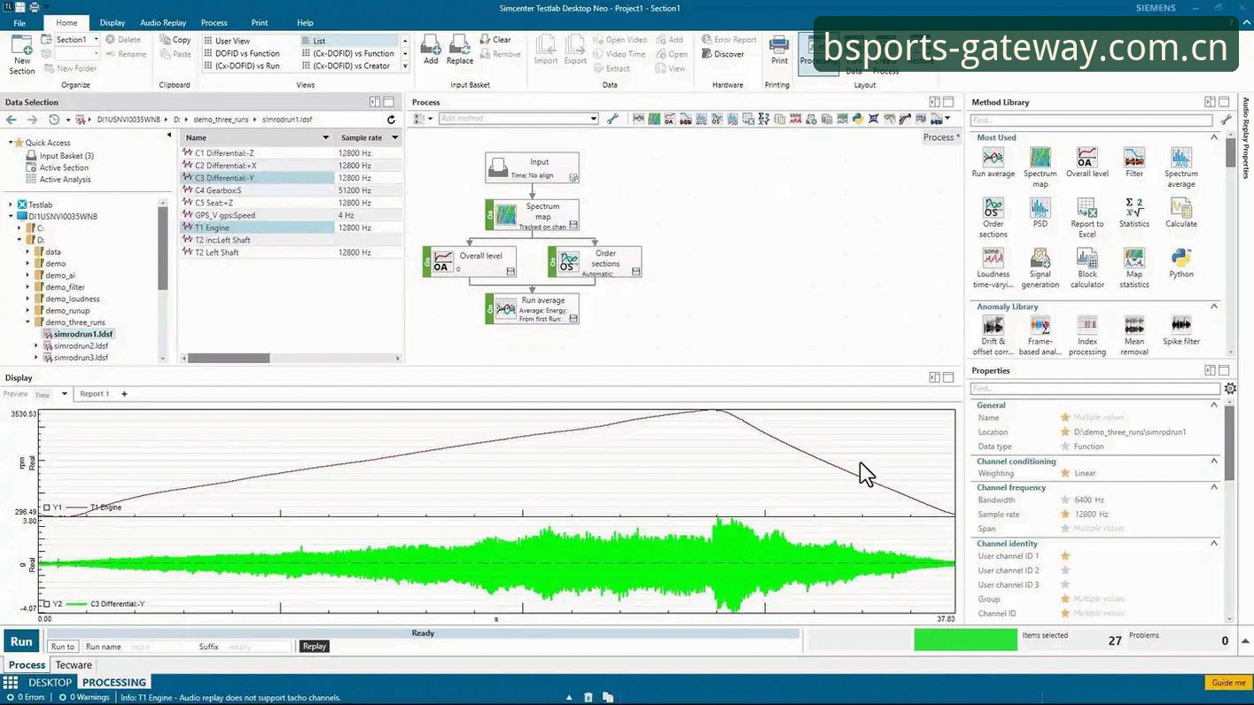1254x705 pixels.
Task: Switch to the DESKTOP workspace tab
Action: click(50, 683)
